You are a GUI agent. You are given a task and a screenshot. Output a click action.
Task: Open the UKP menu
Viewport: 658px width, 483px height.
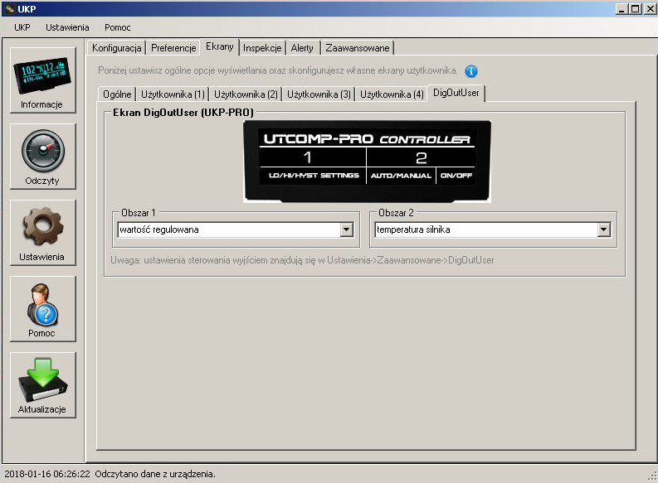22,27
